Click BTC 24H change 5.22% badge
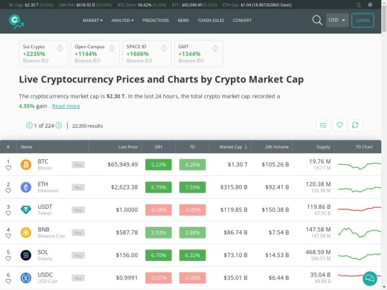Screen dimensions: 387x290 point(159,165)
